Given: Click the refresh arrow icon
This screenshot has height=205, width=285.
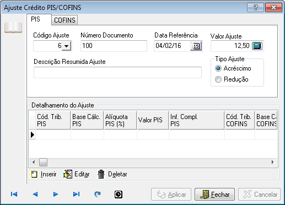Looking at the screenshot, I should click(x=98, y=194).
